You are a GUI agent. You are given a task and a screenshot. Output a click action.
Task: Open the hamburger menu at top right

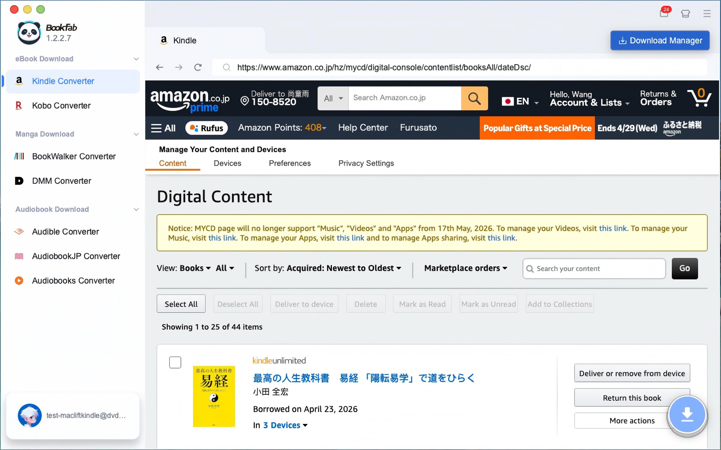click(707, 13)
